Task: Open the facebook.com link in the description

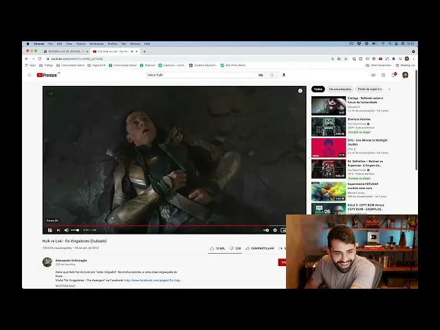Action: coord(153,280)
